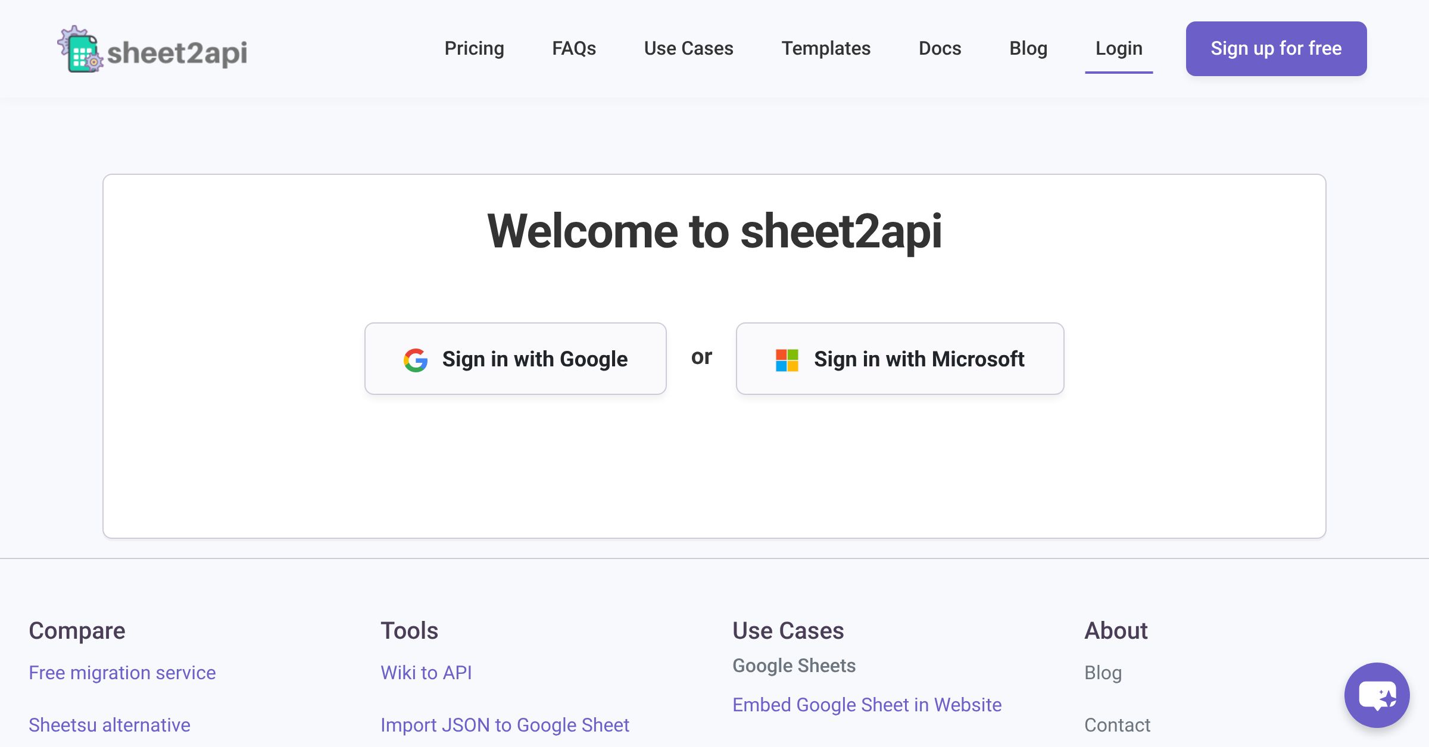This screenshot has height=747, width=1429.
Task: Click Import JSON to Google Sheet
Action: (x=505, y=724)
